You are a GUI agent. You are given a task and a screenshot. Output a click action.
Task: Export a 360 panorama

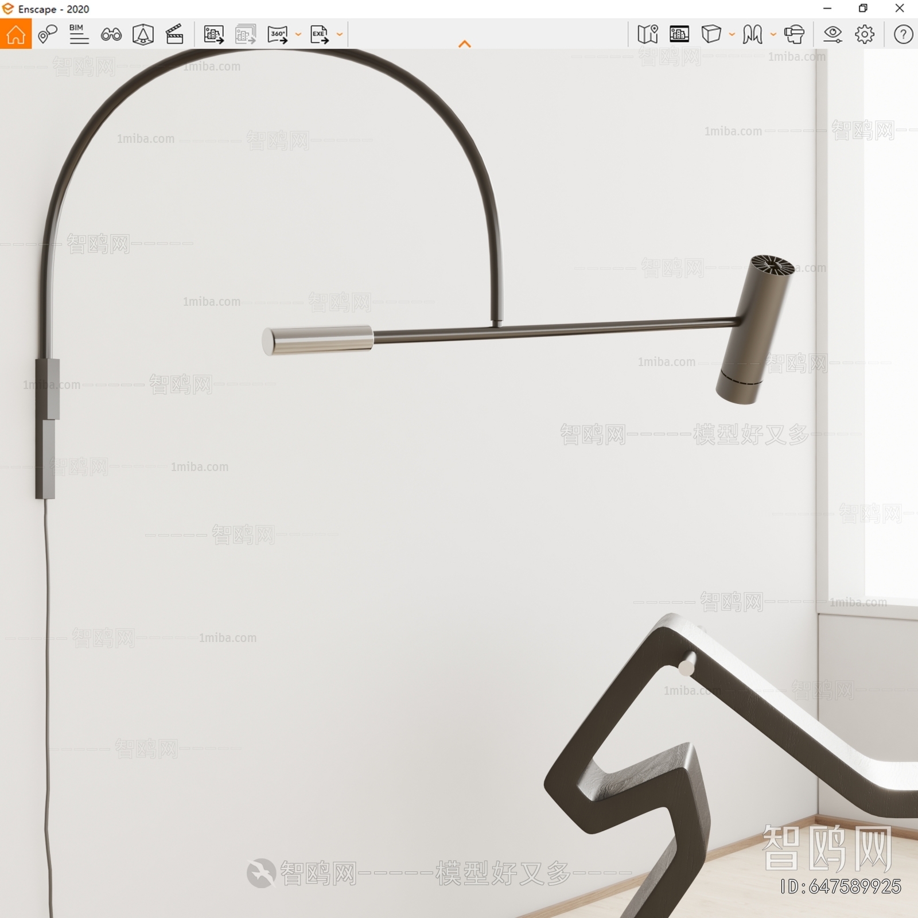(278, 34)
